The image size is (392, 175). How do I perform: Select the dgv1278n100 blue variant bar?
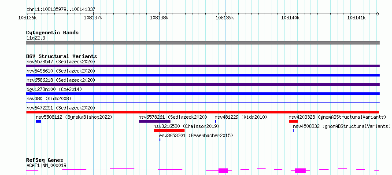203,94
